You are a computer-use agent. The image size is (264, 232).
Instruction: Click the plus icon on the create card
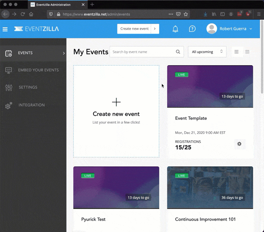116,102
